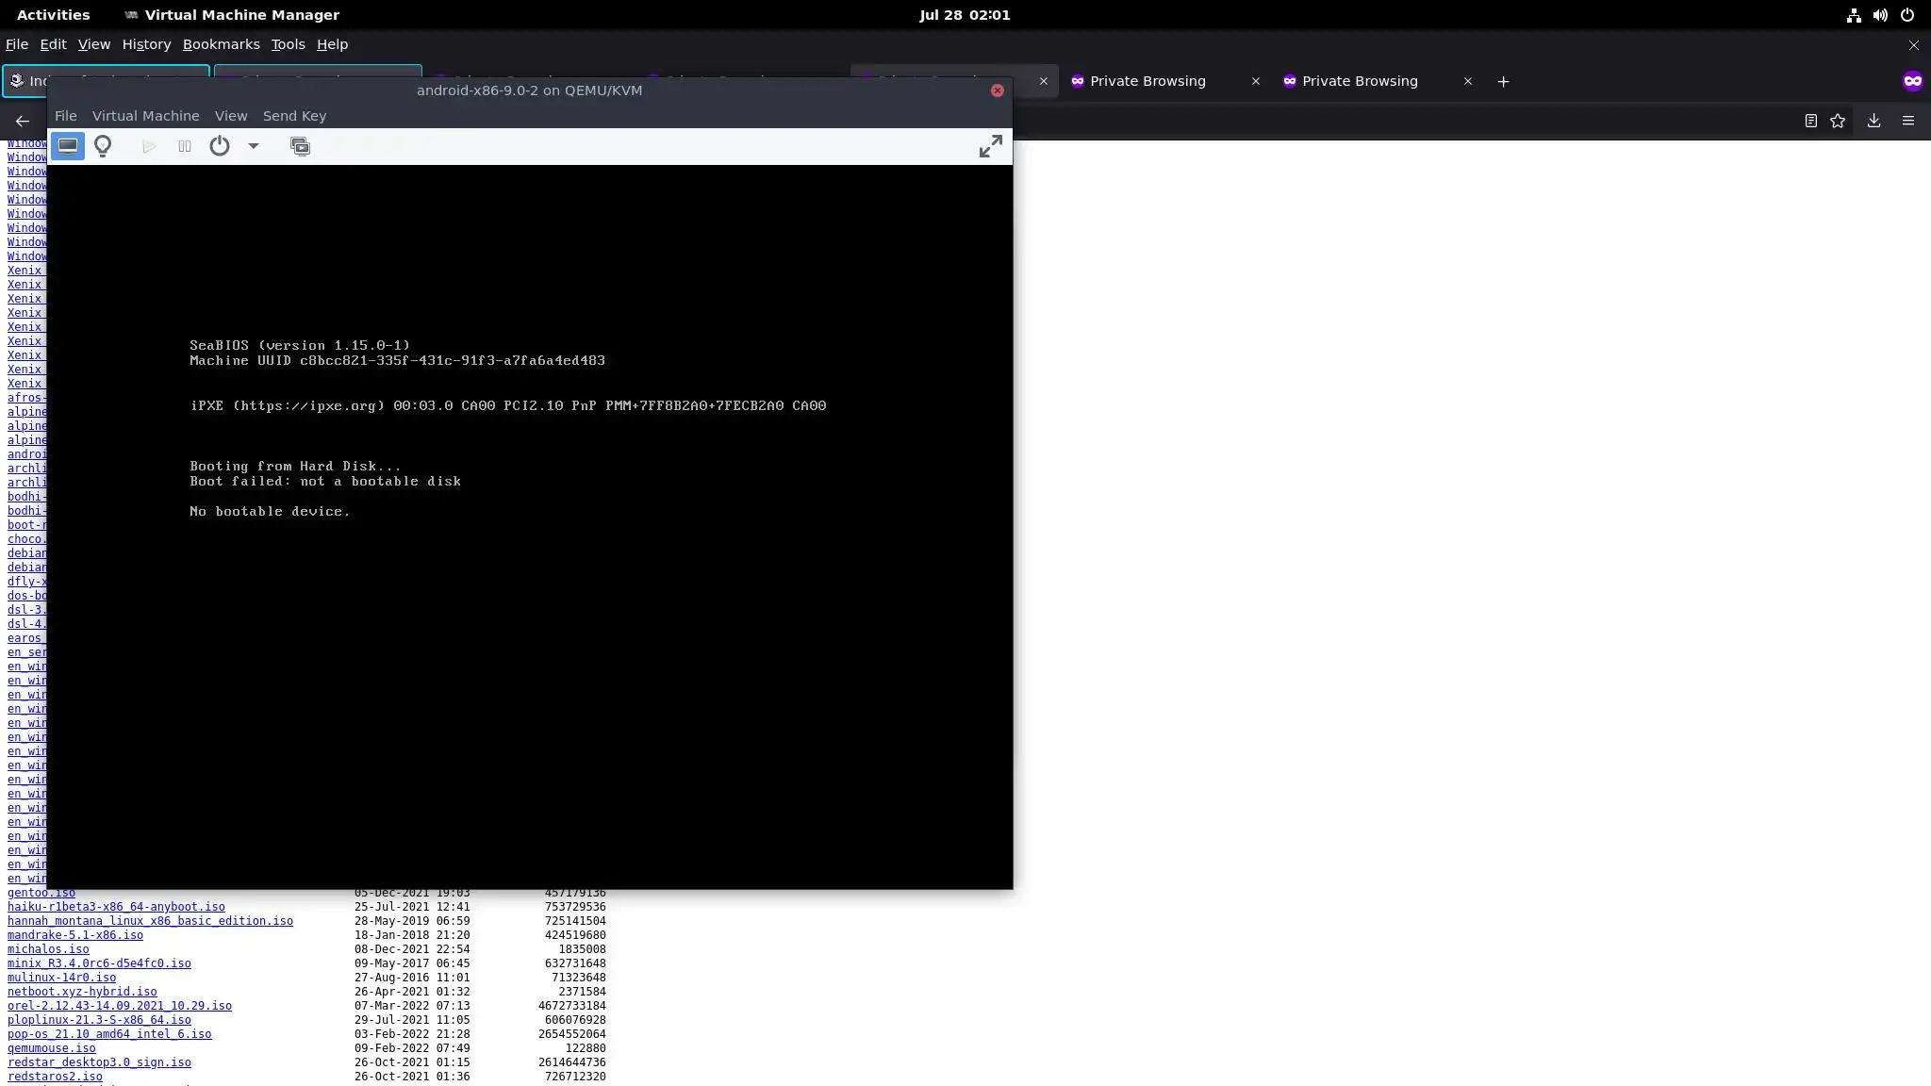Open system volume indicator in top bar
Image resolution: width=1931 pixels, height=1086 pixels.
pyautogui.click(x=1880, y=15)
